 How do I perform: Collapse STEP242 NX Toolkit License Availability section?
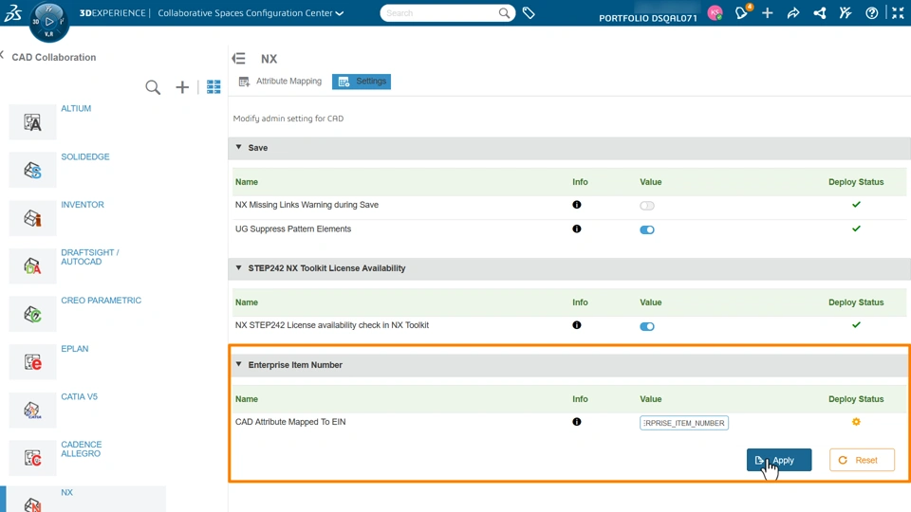[x=238, y=268]
